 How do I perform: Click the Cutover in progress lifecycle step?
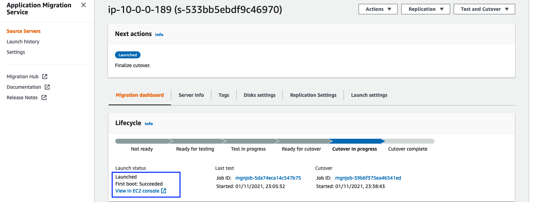[x=354, y=149]
